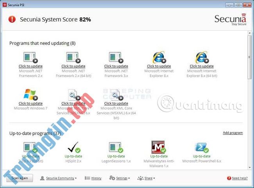Close the Secunia PSI window
The image size is (254, 188).
(247, 5)
